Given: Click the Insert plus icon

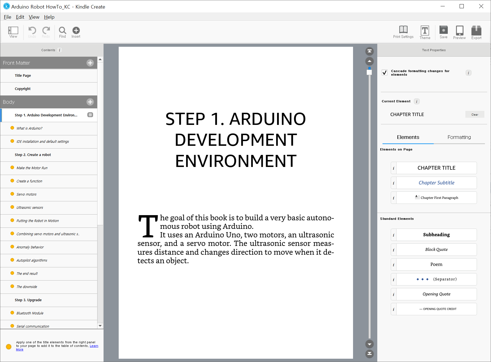Looking at the screenshot, I should coord(76,30).
